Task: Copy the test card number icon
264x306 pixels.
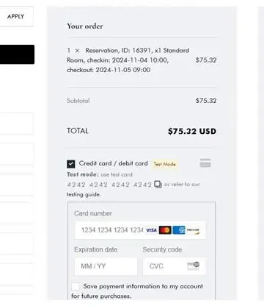Action: coord(158,185)
